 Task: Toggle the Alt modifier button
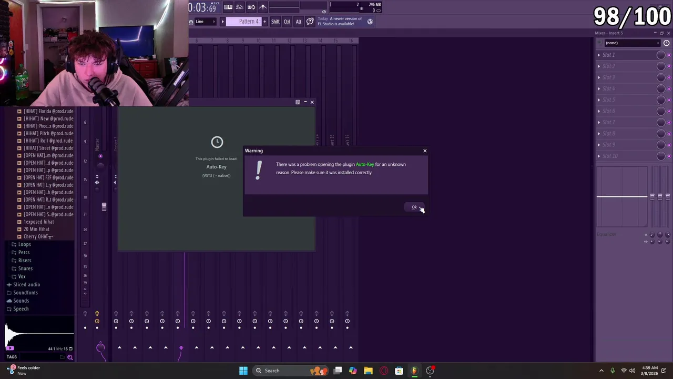coord(299,22)
